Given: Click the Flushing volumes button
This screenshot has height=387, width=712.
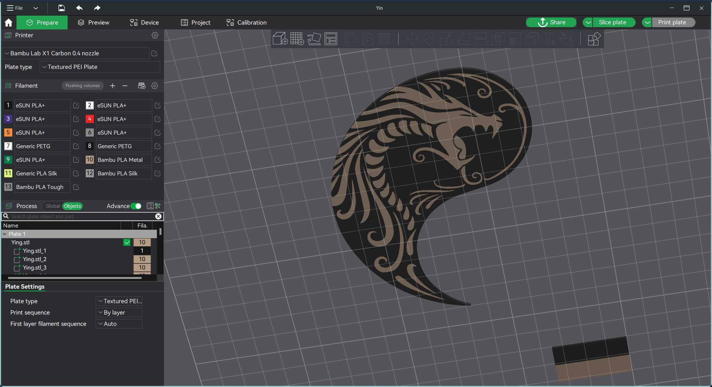Looking at the screenshot, I should click(82, 86).
